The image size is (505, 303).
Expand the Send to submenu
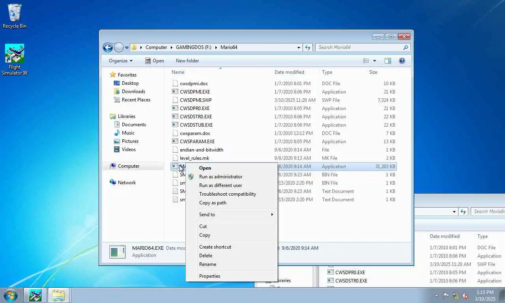232,215
